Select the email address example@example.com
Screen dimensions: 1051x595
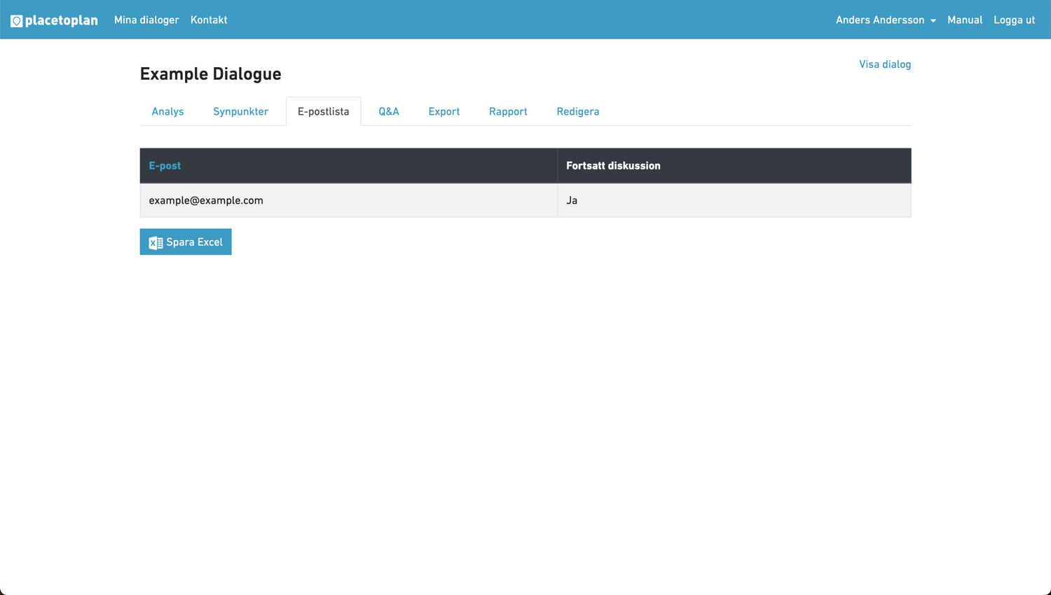(205, 200)
